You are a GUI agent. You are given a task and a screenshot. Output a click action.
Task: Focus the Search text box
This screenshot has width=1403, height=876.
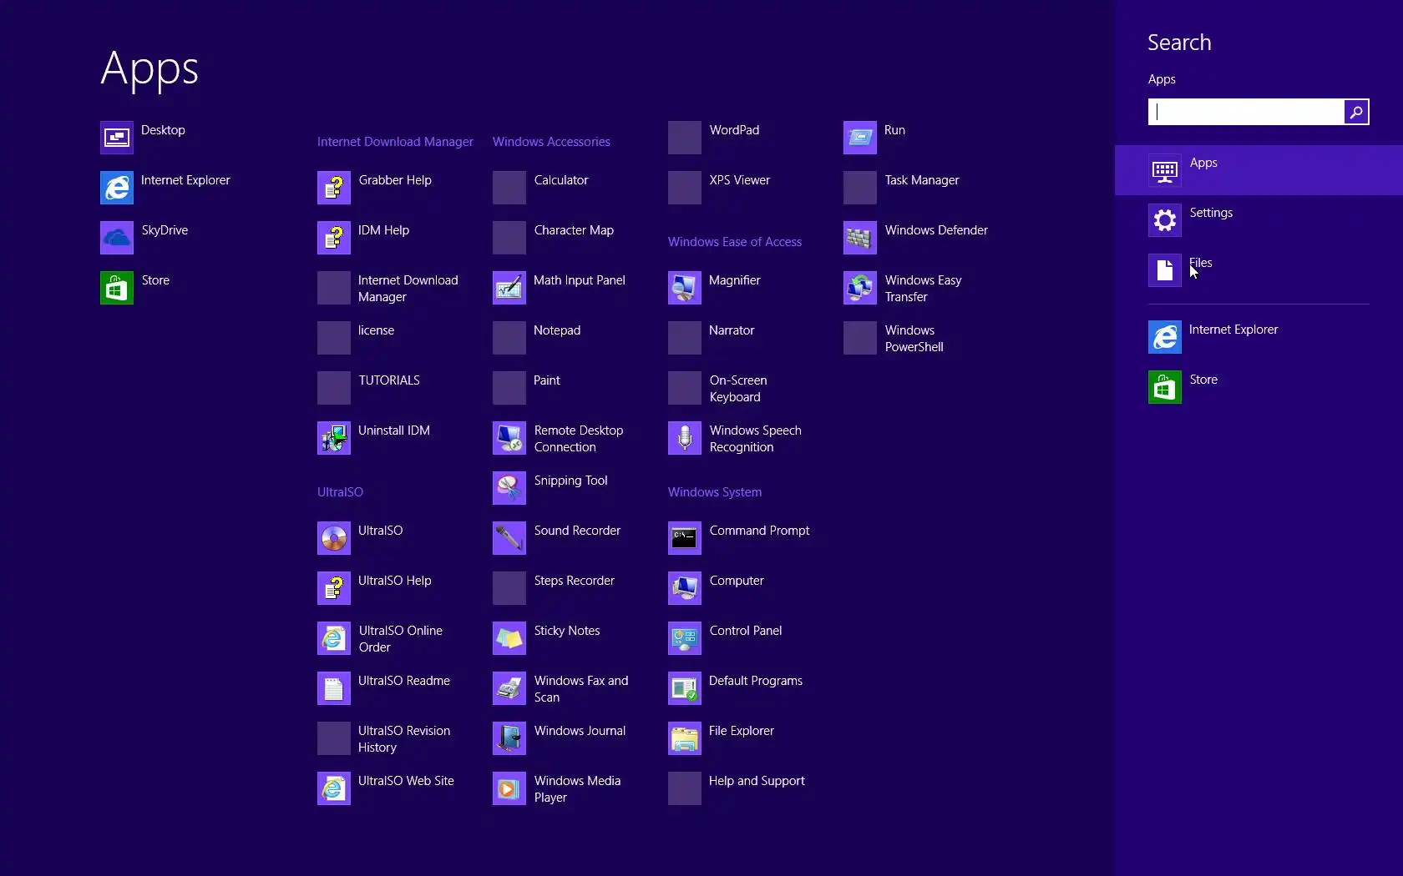[x=1246, y=112]
